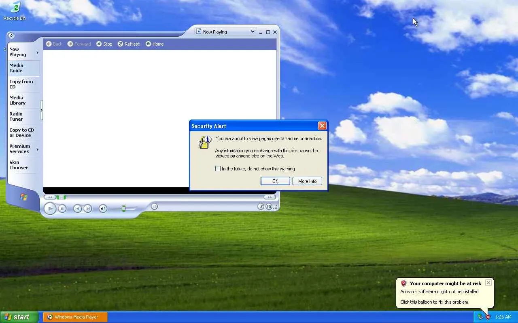518x323 pixels.
Task: Open the Start menu
Action: 19,317
